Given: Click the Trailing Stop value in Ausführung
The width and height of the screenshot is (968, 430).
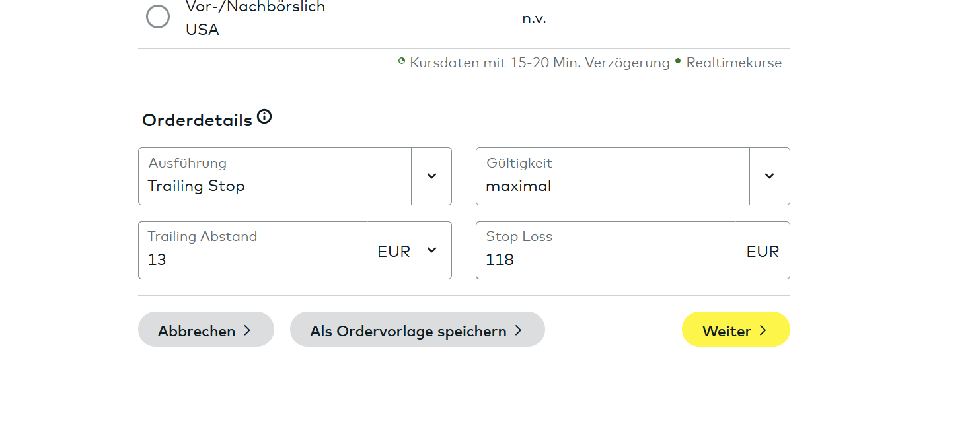Looking at the screenshot, I should click(x=196, y=186).
